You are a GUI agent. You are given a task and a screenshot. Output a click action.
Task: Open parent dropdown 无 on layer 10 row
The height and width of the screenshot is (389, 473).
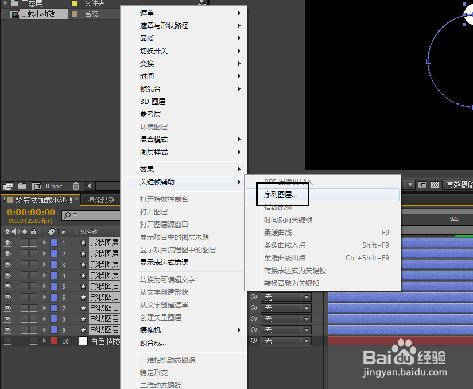(286, 341)
